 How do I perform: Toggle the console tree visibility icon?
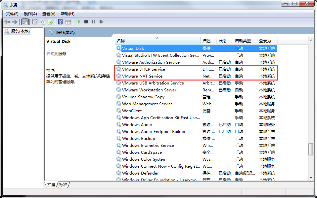pyautogui.click(x=25, y=22)
